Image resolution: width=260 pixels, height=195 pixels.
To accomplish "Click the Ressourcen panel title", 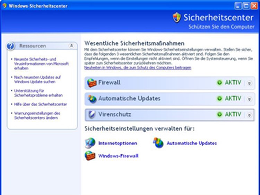I will (33, 46).
